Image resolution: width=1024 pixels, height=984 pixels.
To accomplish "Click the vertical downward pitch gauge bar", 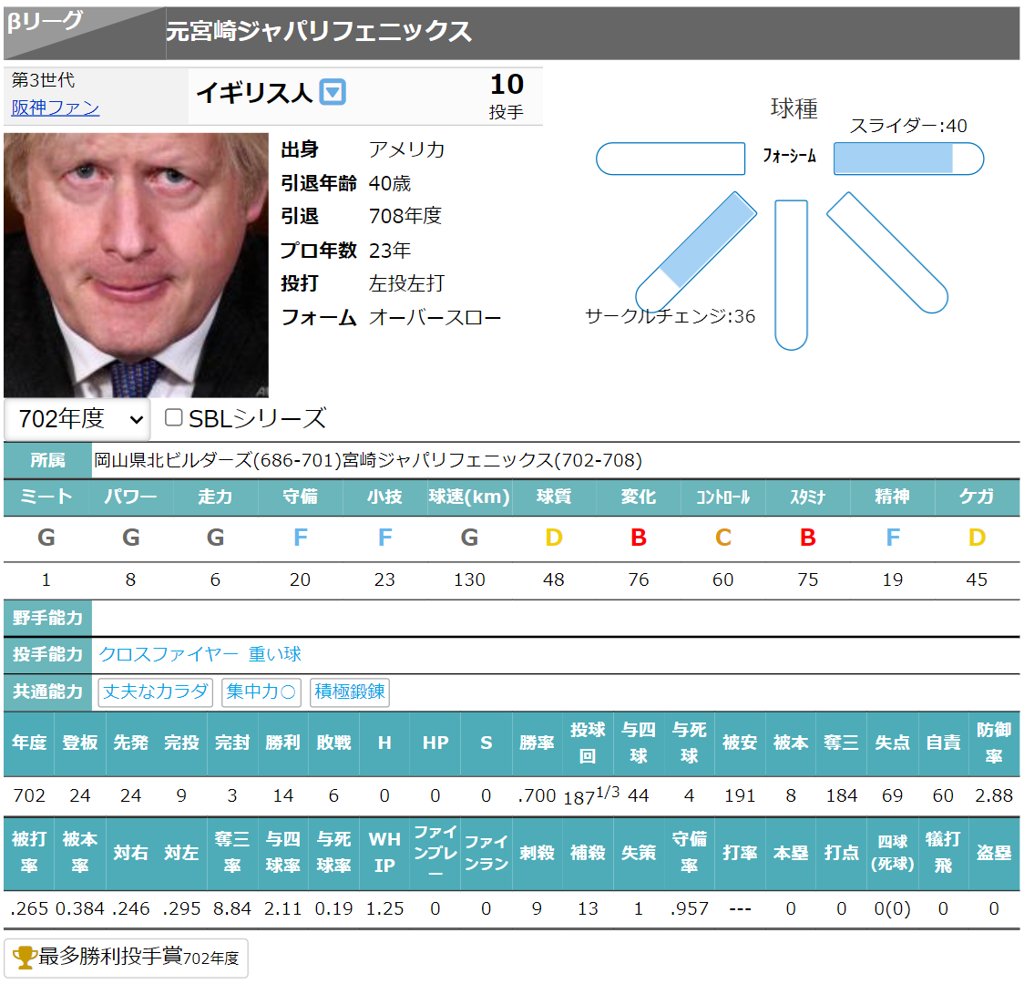I will click(791, 273).
